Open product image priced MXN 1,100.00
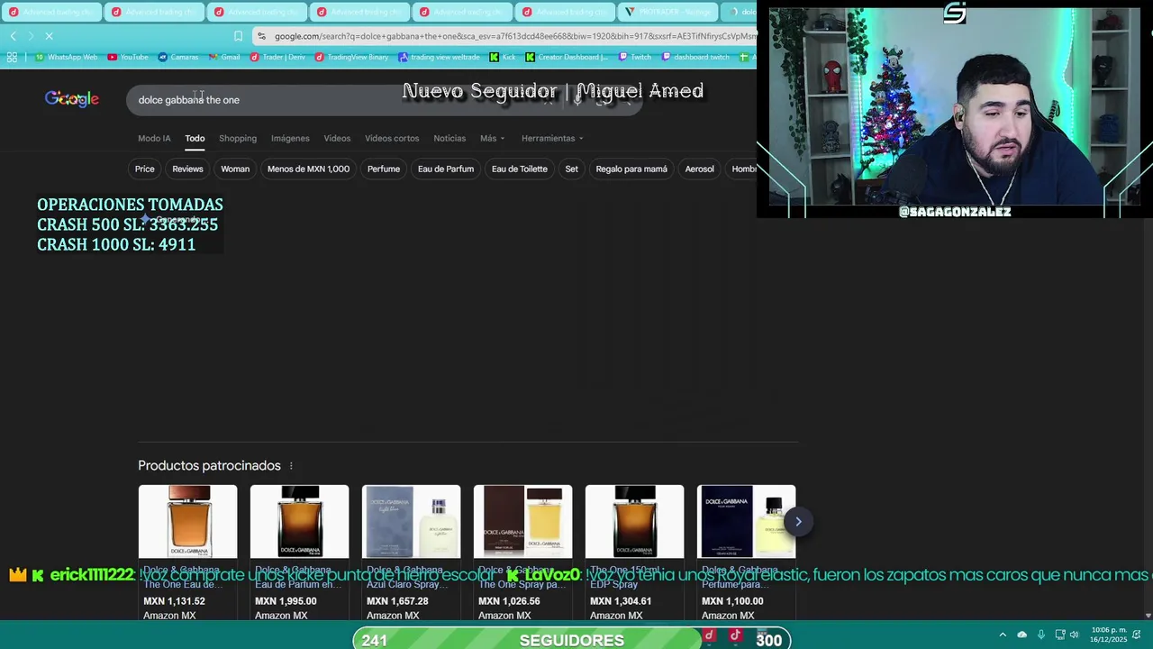The image size is (1153, 649). 746,521
